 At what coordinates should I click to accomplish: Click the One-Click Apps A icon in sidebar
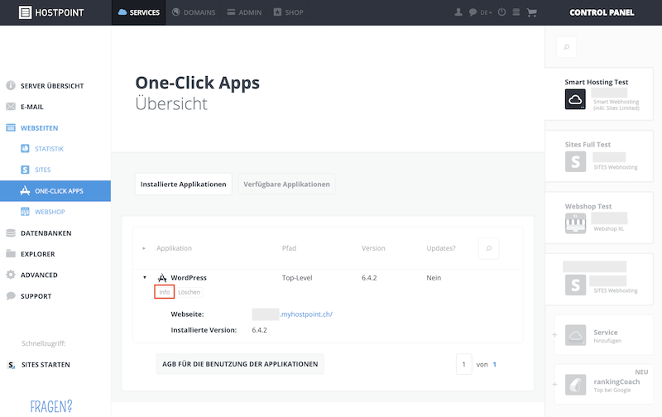(25, 191)
